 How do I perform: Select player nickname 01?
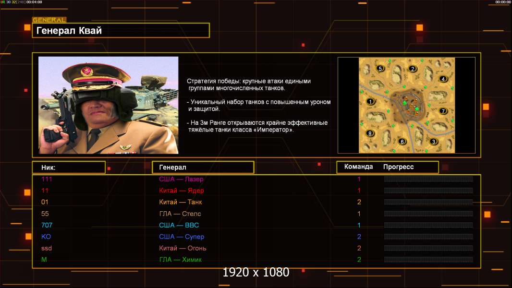click(x=45, y=202)
